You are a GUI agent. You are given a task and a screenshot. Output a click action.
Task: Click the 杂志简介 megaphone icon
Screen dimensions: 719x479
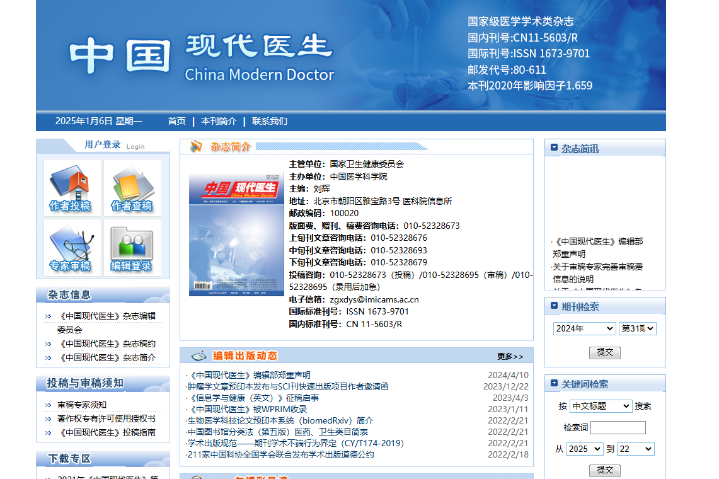pos(196,146)
